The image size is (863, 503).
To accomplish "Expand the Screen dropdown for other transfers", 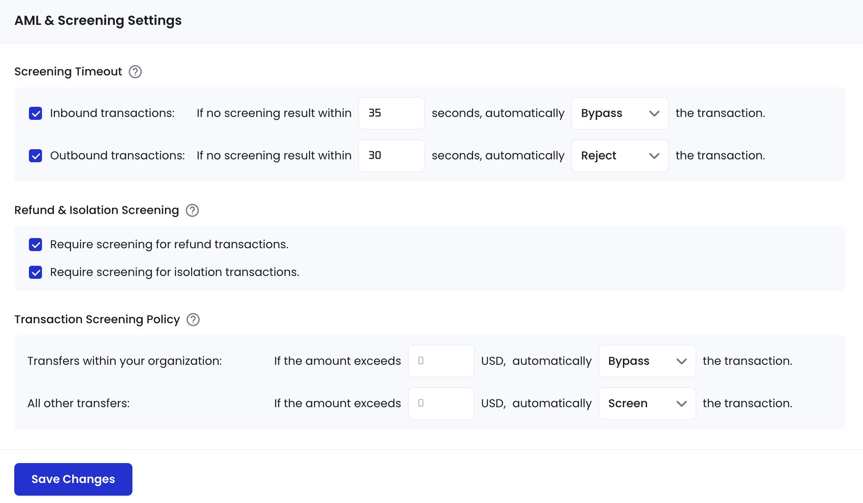I will pyautogui.click(x=647, y=404).
